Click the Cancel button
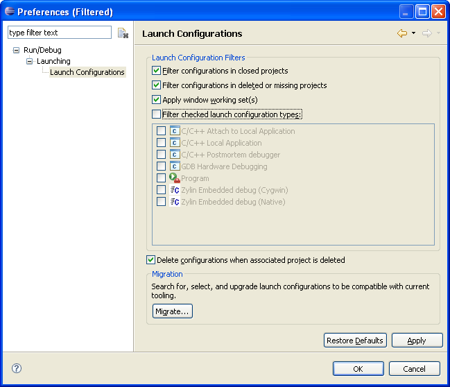 pyautogui.click(x=414, y=369)
